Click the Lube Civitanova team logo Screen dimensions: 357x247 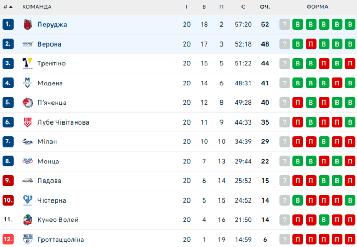click(28, 122)
